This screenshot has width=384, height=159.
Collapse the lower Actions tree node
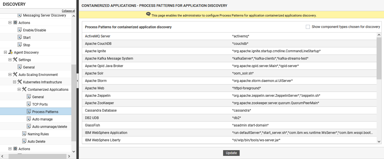[x=10, y=149]
